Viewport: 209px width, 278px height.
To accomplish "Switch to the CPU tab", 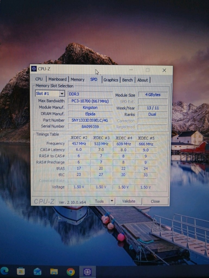I will tap(39, 79).
